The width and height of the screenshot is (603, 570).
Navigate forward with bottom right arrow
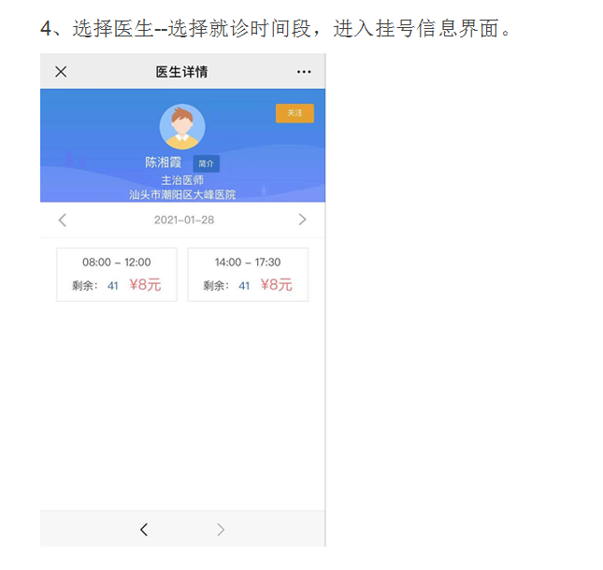221,530
